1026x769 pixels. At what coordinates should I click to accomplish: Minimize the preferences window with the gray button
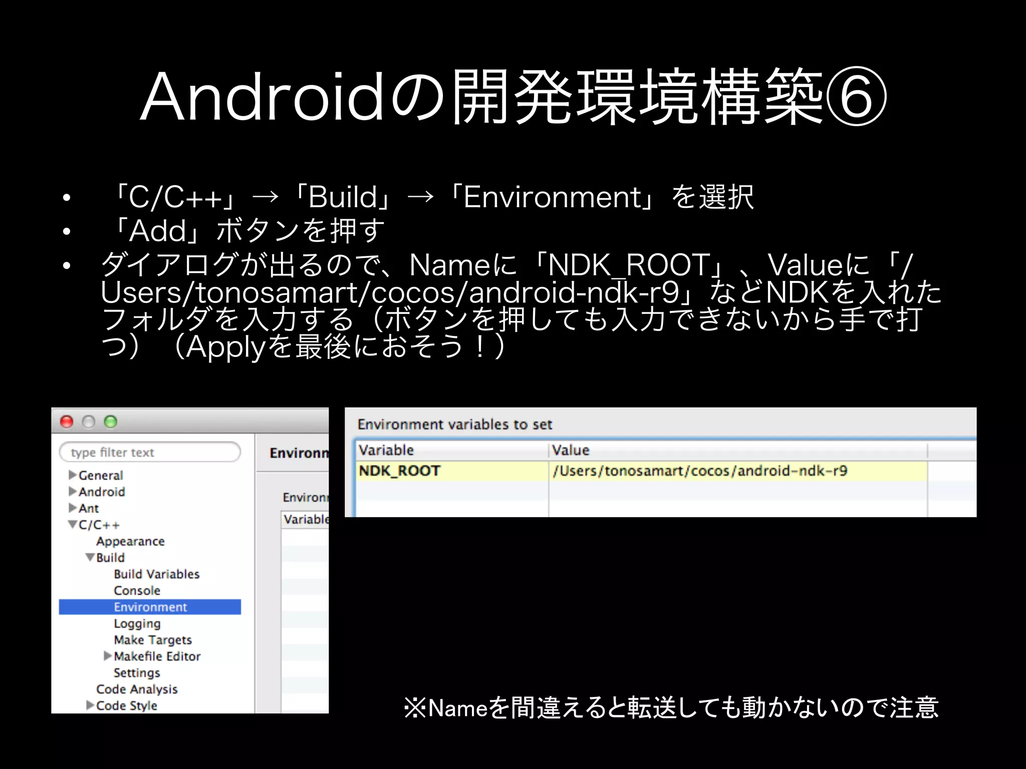click(x=89, y=422)
